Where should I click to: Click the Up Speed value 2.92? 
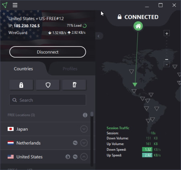click(147, 155)
